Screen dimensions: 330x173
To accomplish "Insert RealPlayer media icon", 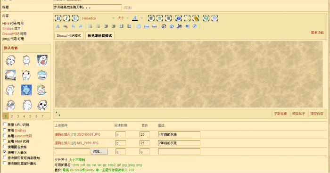I will tap(172, 26).
